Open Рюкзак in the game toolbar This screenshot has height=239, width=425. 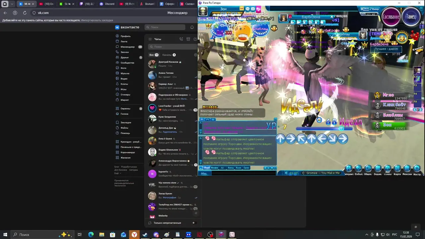tap(407, 169)
